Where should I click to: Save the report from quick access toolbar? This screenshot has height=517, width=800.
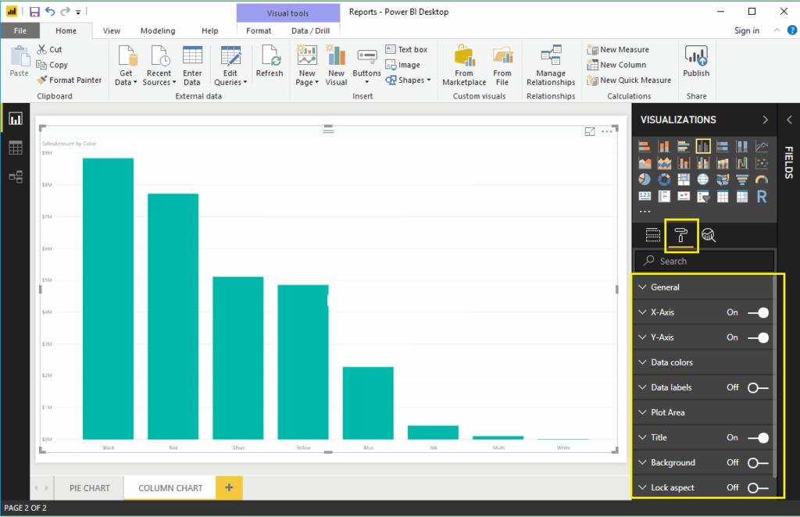34,11
